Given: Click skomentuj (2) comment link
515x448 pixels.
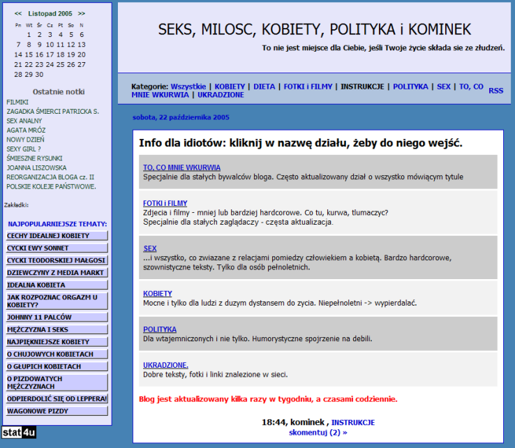Looking at the screenshot, I should click(318, 433).
